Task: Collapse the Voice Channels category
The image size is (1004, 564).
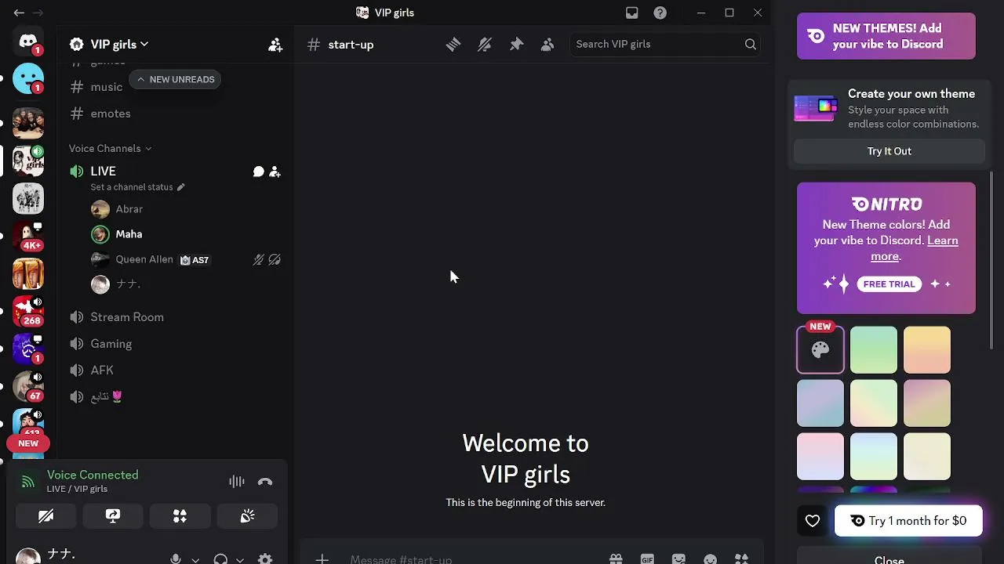Action: (x=110, y=149)
